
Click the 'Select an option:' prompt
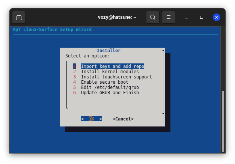tap(87, 56)
